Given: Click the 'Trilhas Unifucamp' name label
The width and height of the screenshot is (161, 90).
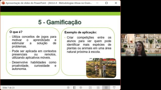Looking at the screenshot, I should click(128, 55).
